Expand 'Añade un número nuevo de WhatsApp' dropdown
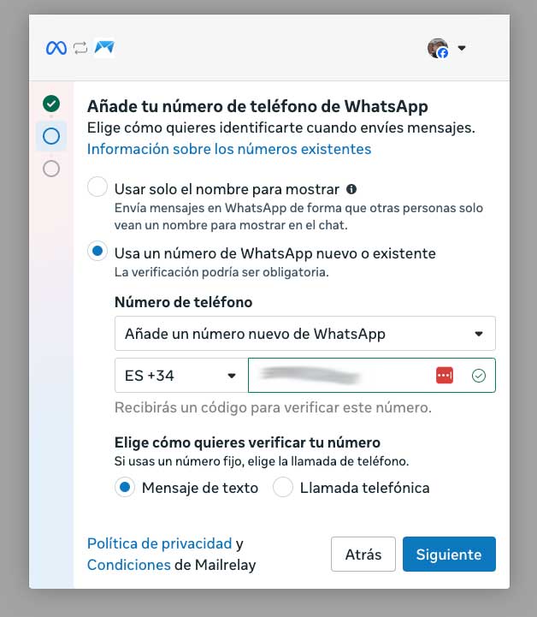Image resolution: width=537 pixels, height=617 pixels. pos(305,333)
